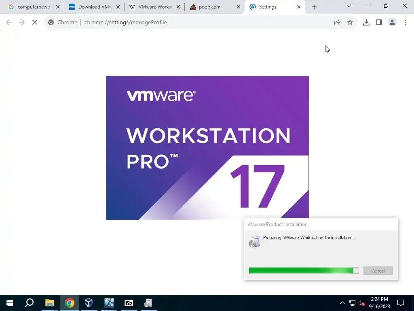414x311 pixels.
Task: Open the Chrome downloads icon
Action: pyautogui.click(x=366, y=23)
